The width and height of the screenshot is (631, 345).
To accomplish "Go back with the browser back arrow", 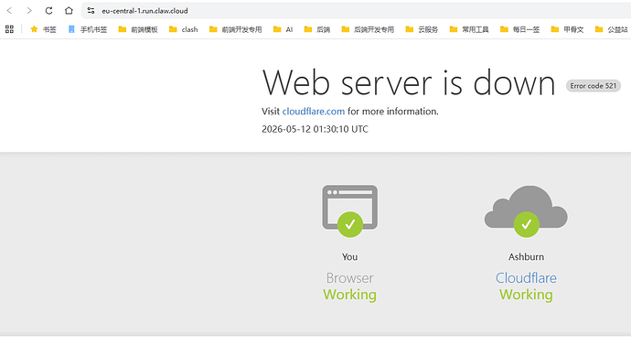I will click(x=9, y=11).
